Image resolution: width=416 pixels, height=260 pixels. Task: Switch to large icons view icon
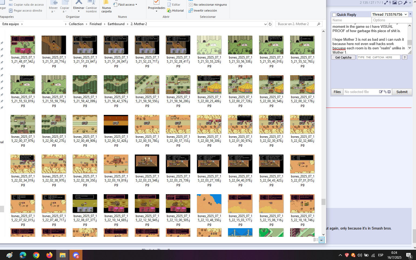click(322, 240)
